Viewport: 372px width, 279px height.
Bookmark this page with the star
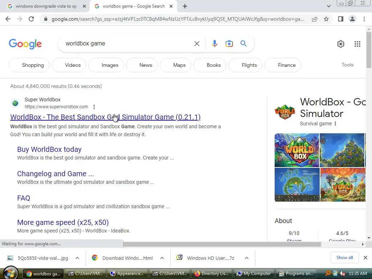(x=326, y=19)
